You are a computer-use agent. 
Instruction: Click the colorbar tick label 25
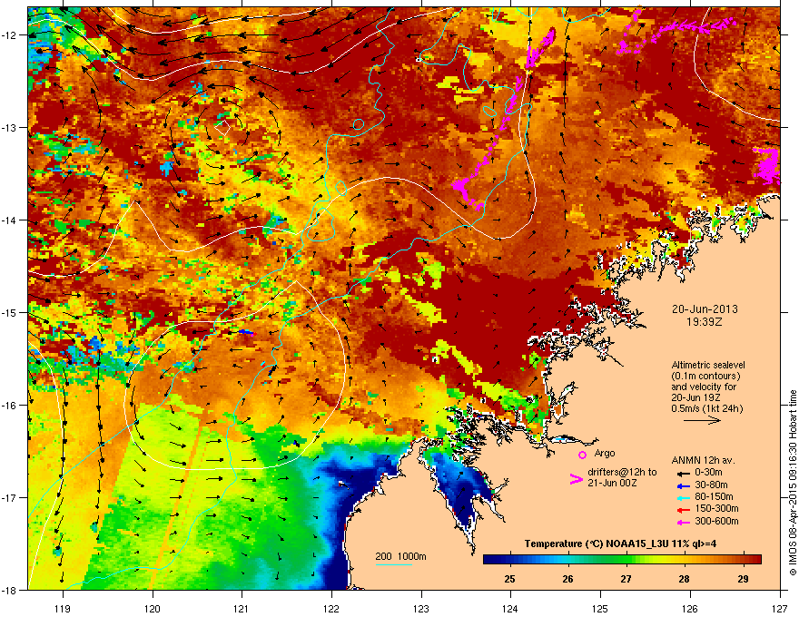tap(509, 579)
